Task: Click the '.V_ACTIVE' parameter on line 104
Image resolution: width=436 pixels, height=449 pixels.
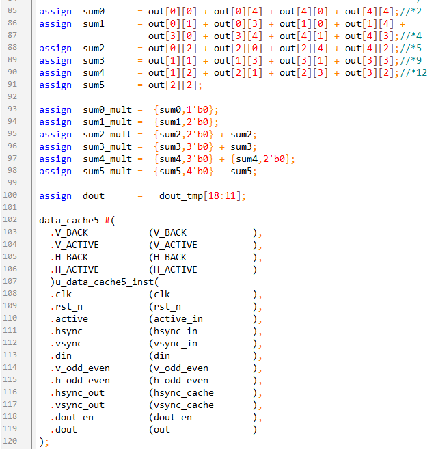Action: [74, 245]
